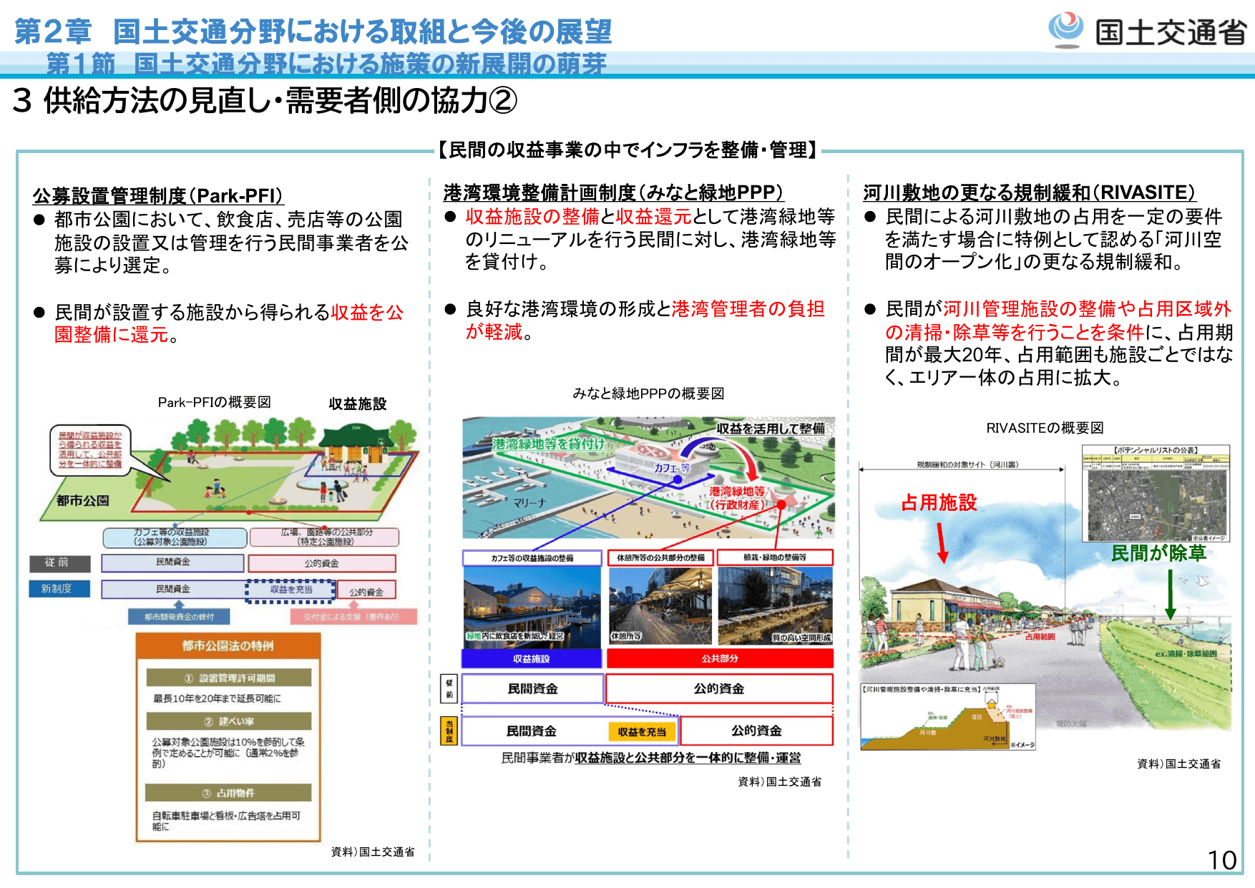The height and width of the screenshot is (888, 1255).
Task: Enable the 新制度 option
Action: click(59, 588)
